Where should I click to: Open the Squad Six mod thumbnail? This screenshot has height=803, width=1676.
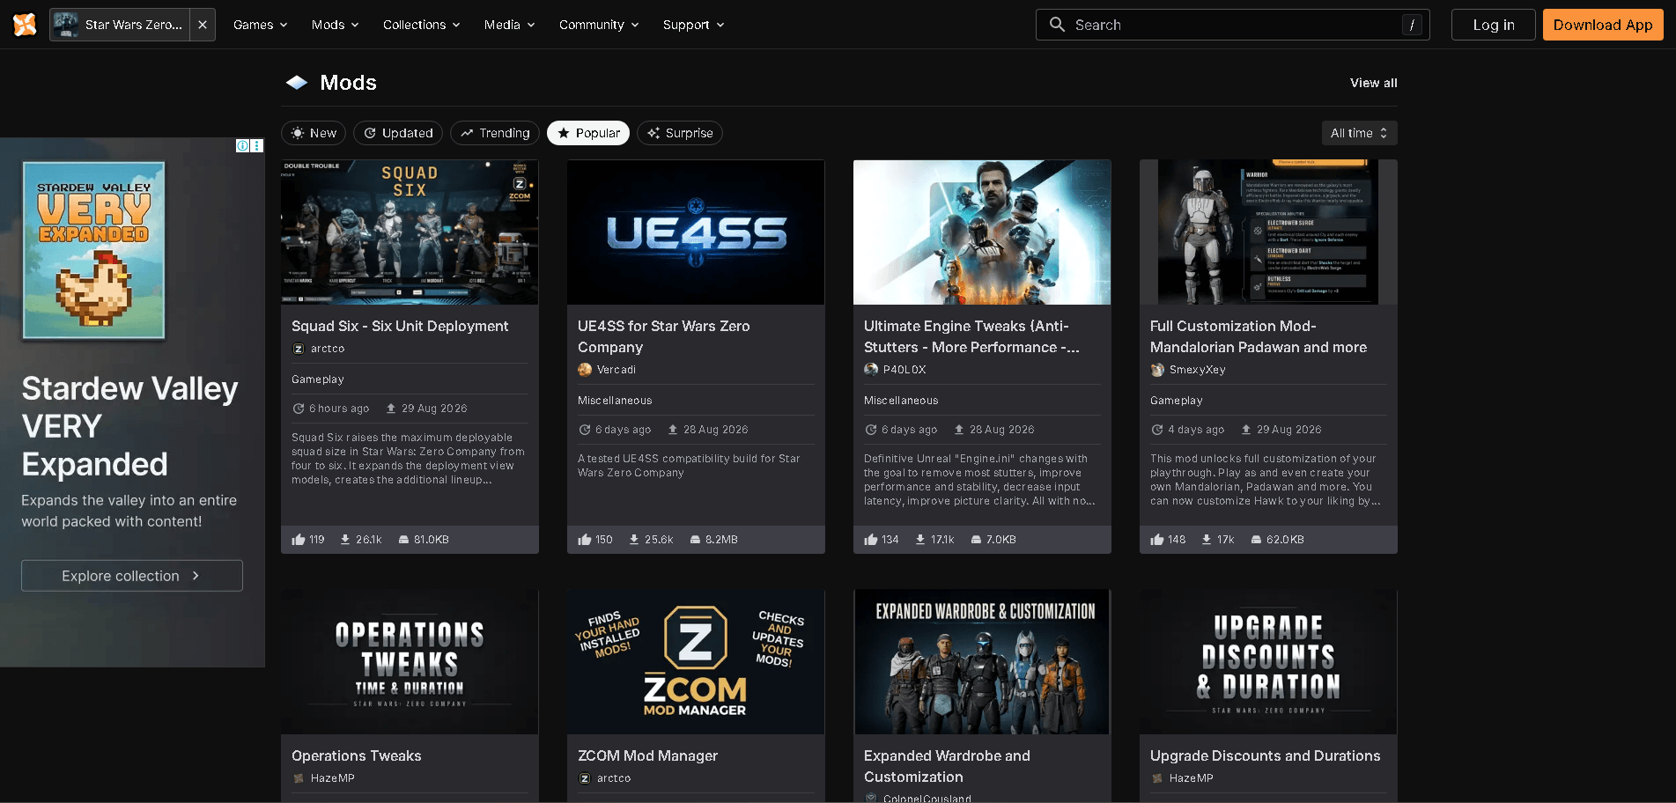coord(410,232)
